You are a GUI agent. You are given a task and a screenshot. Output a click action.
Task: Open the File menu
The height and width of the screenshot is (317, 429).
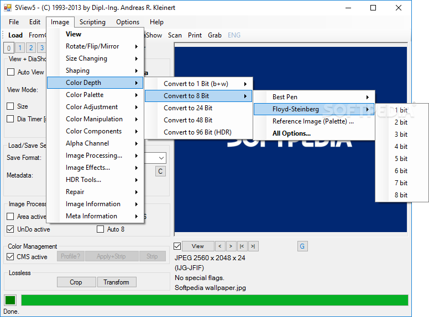coord(14,22)
